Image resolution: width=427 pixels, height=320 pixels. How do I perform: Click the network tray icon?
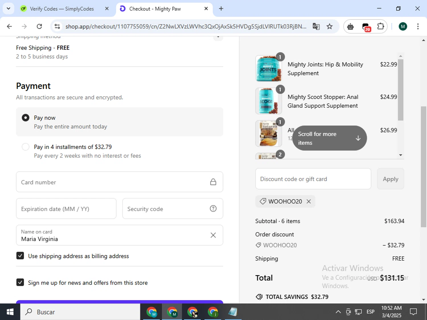click(x=358, y=312)
